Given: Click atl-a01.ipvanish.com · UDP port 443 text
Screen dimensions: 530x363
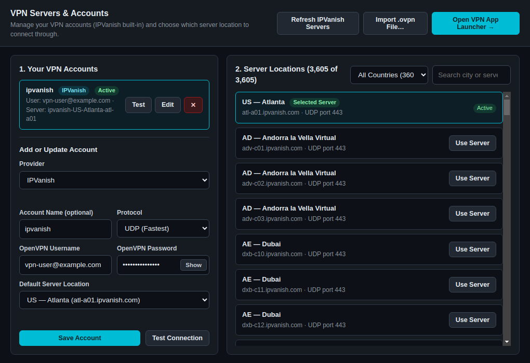Looking at the screenshot, I should click(x=292, y=113).
